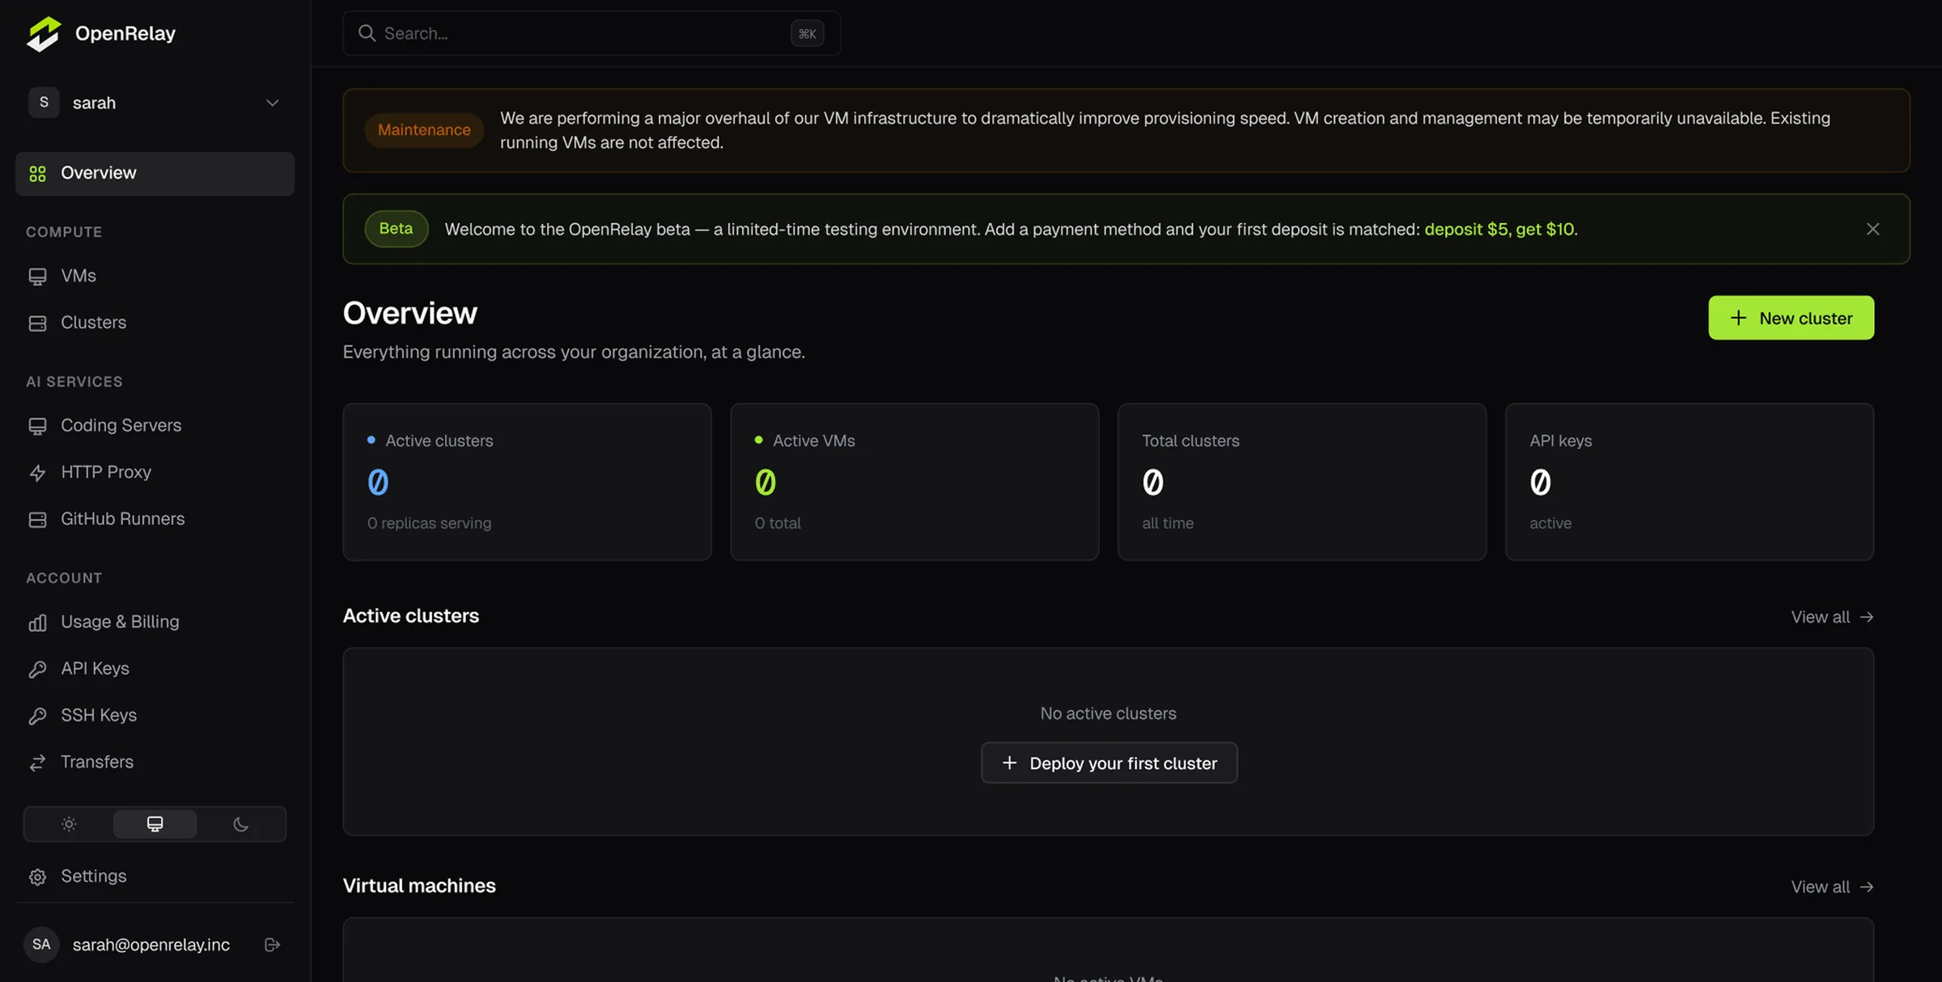1942x982 pixels.
Task: Click the Overview grid icon in sidebar
Action: click(37, 173)
